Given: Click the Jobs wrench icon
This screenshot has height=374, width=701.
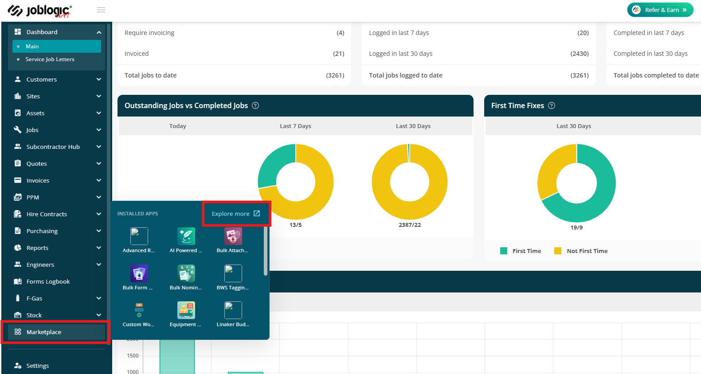Looking at the screenshot, I should [18, 130].
